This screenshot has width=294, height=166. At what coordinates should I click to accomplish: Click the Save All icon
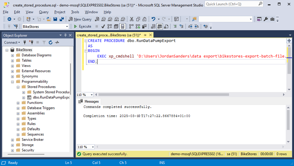(x=62, y=19)
